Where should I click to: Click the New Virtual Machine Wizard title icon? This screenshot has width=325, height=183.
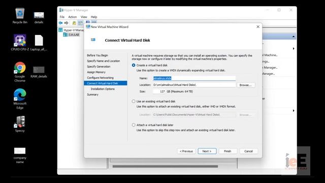(88, 27)
